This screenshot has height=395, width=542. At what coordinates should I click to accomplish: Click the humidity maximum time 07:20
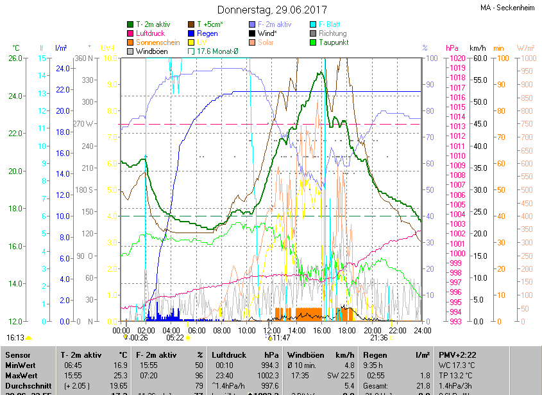tap(148, 376)
